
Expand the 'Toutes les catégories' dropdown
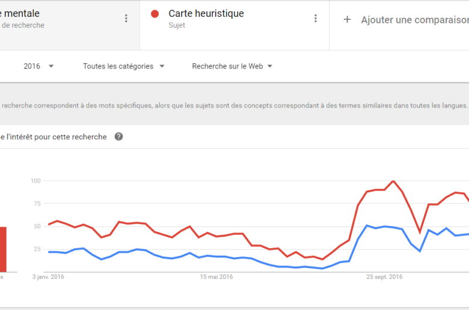124,66
